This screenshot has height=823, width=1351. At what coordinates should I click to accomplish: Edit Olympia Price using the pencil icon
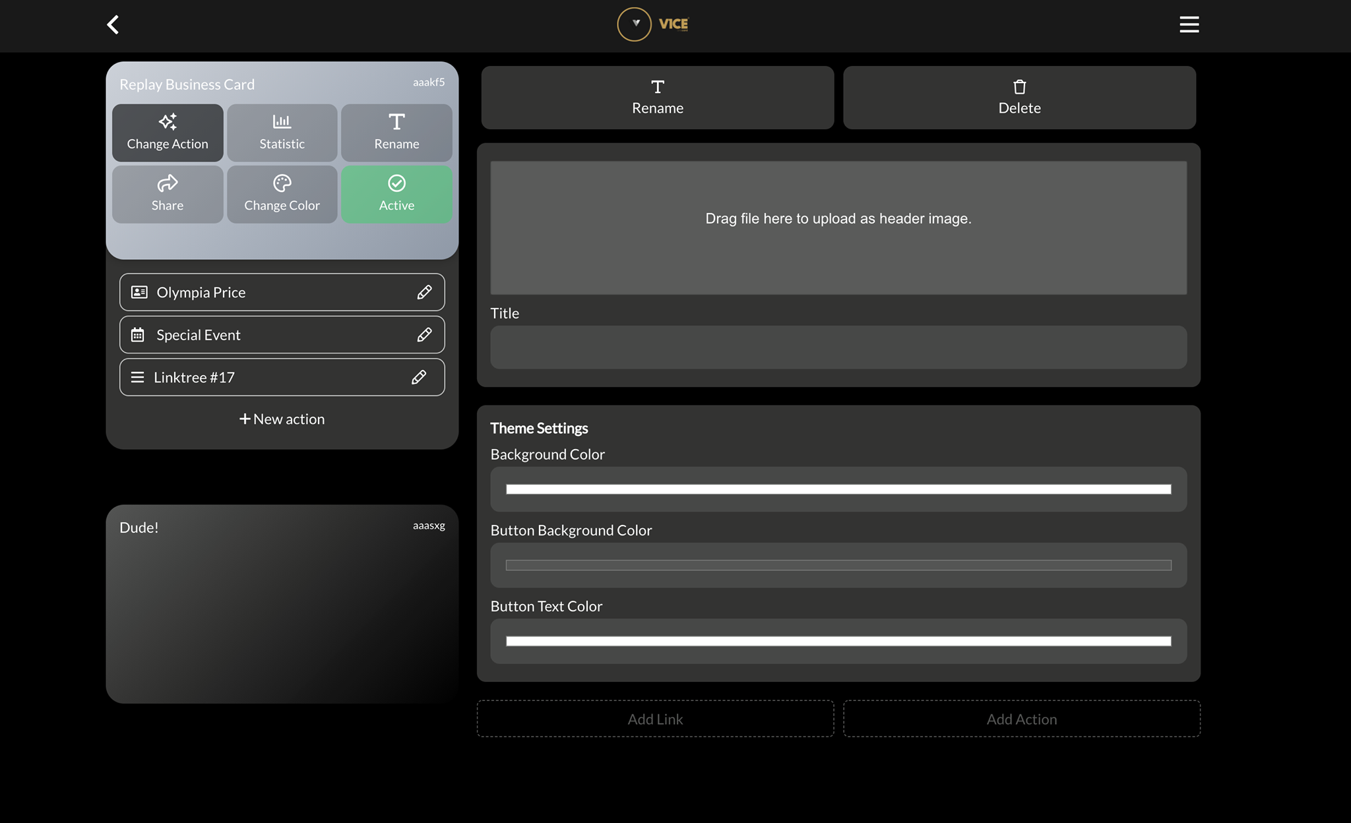click(425, 291)
